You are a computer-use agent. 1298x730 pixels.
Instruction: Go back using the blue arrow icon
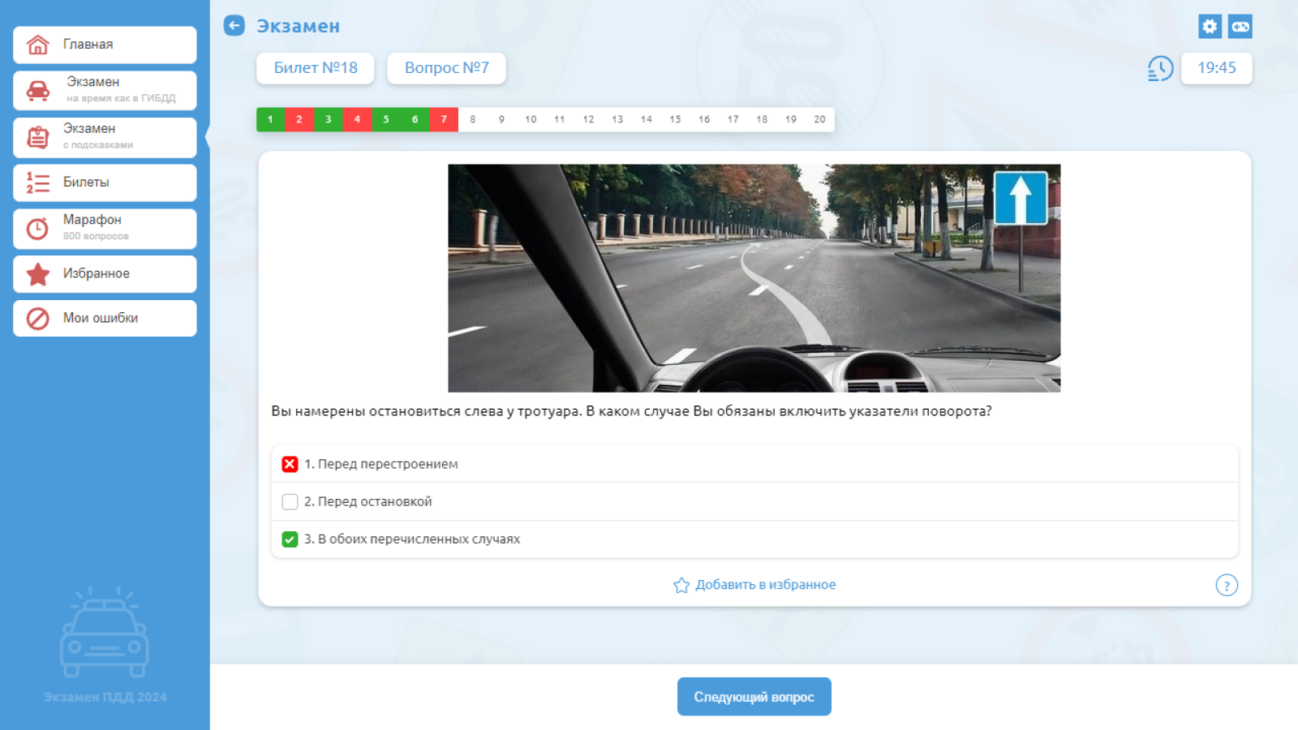click(x=234, y=25)
